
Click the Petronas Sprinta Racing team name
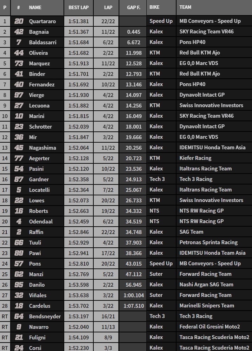[208, 242]
